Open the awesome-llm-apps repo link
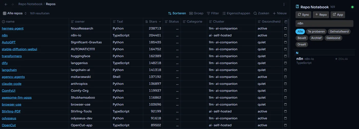359x129 pixels. [17, 98]
